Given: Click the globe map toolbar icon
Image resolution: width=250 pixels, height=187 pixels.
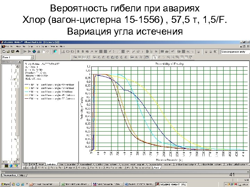Looking at the screenshot, I should point(34,51).
